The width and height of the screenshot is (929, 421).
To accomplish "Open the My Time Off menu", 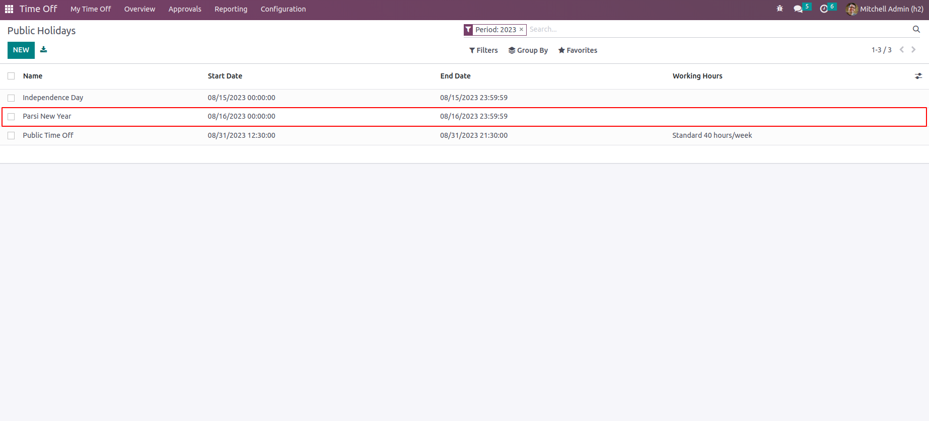I will click(91, 9).
